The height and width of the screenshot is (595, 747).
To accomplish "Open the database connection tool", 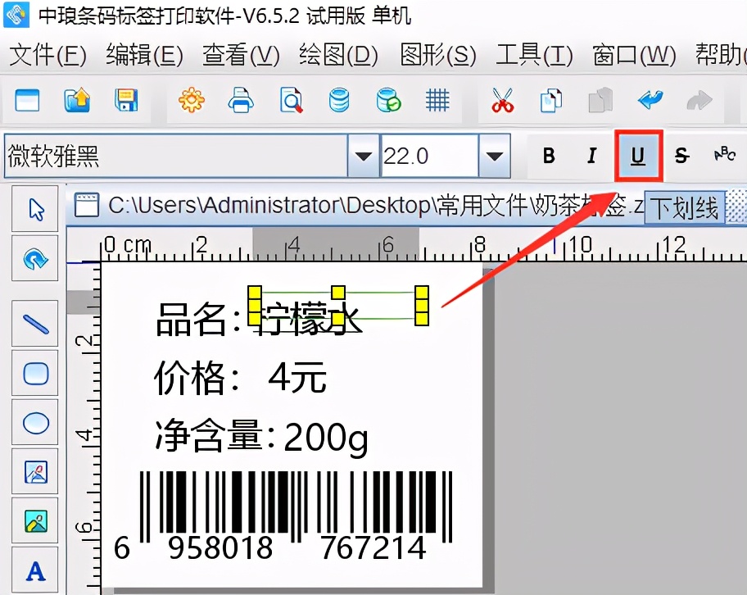I will click(x=337, y=100).
